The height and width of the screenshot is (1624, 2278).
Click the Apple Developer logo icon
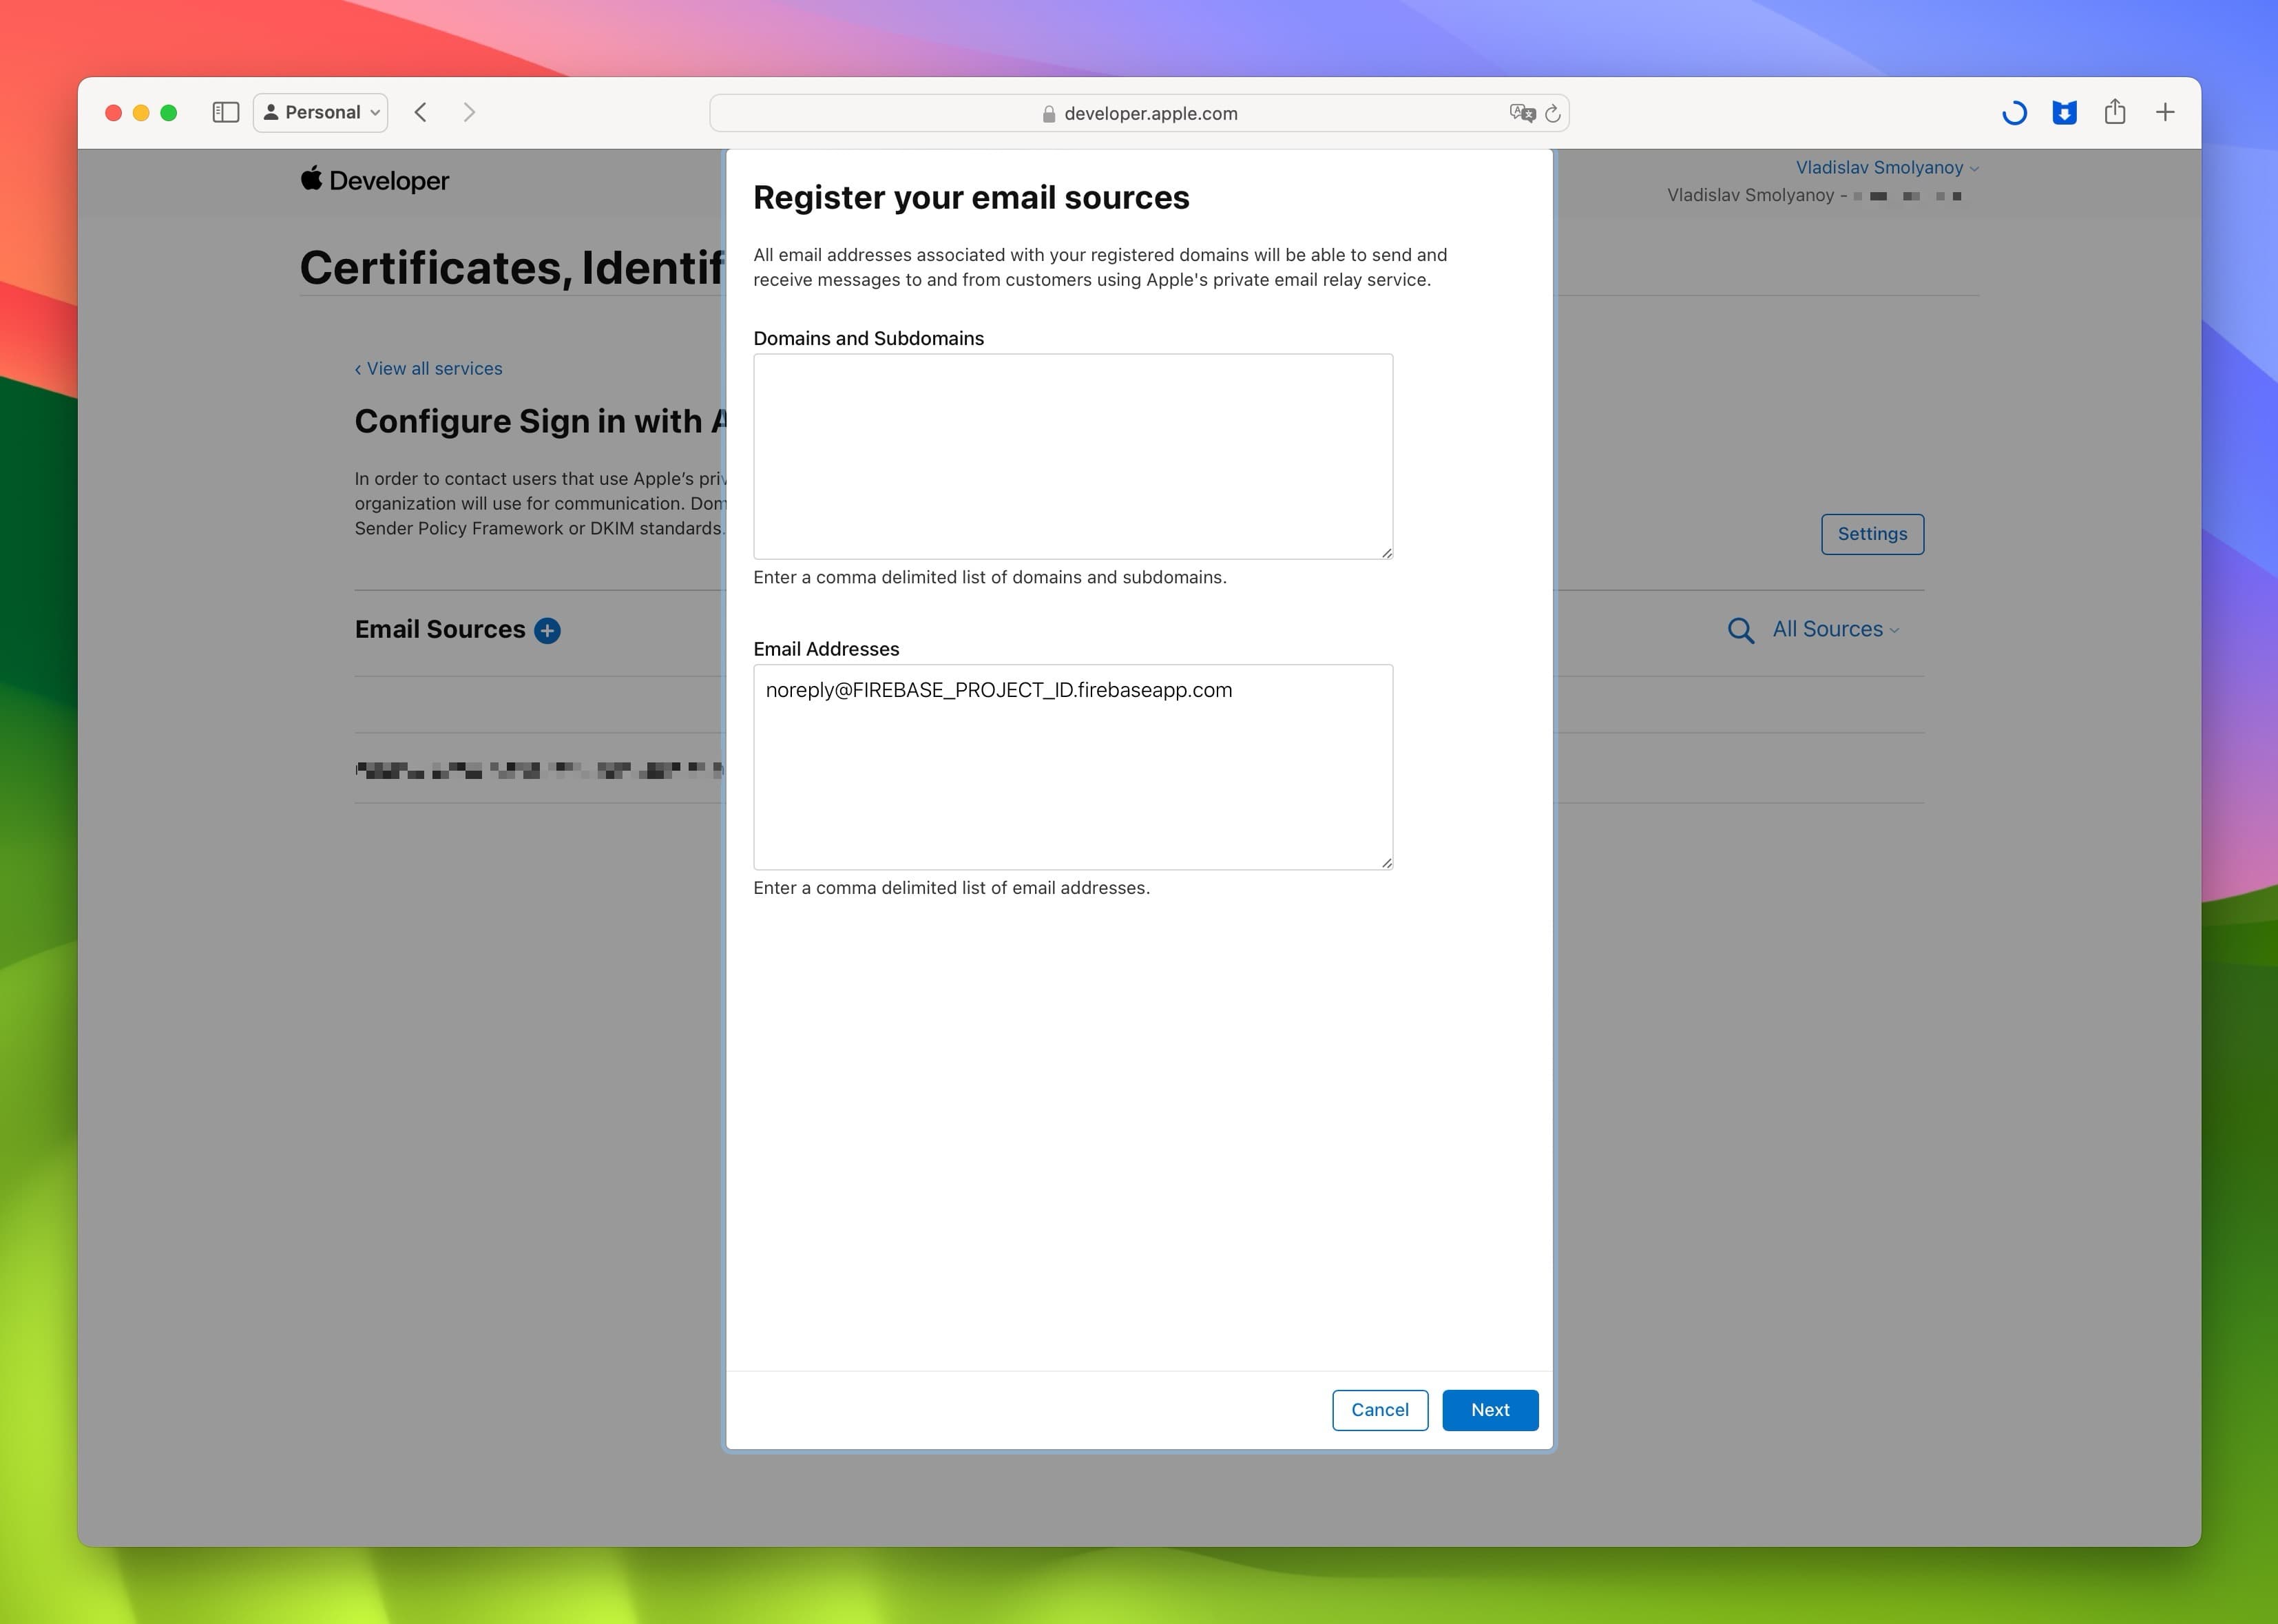309,179
